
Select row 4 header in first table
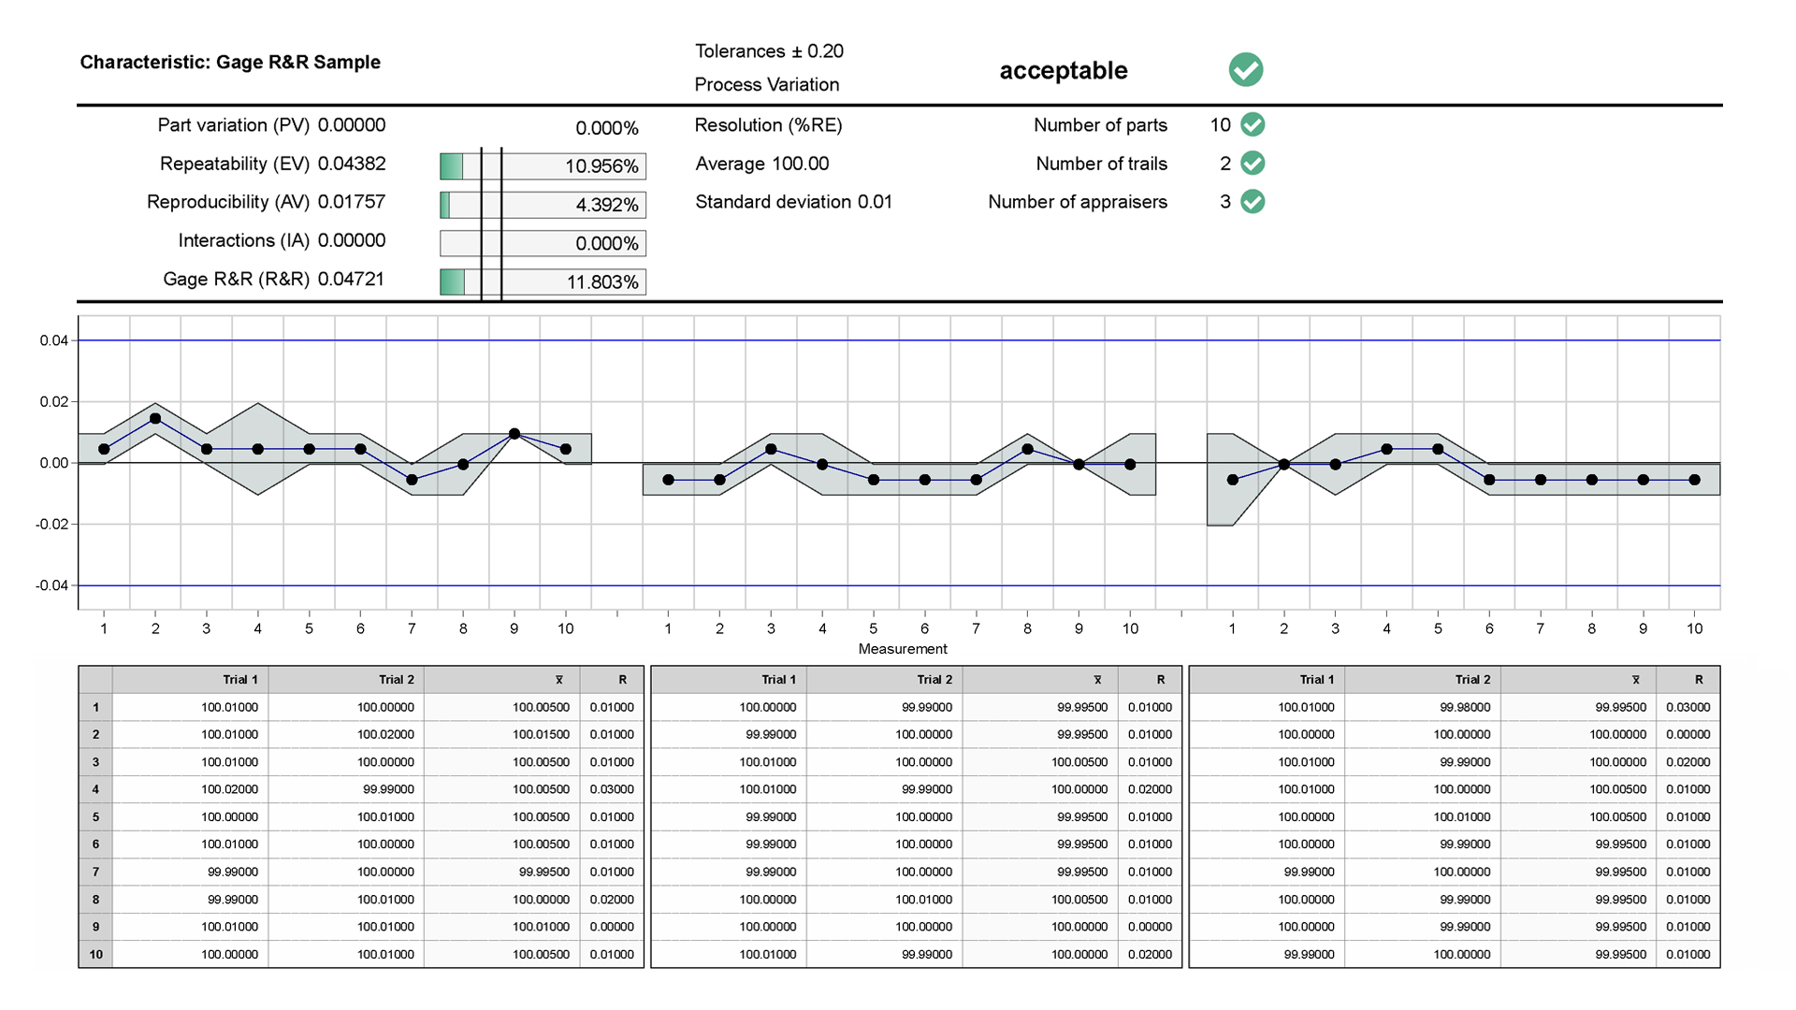point(95,789)
